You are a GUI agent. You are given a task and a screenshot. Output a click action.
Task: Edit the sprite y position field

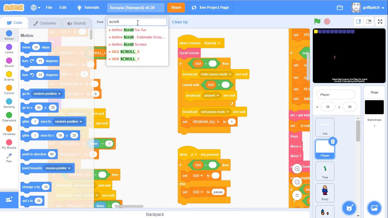[x=350, y=107]
